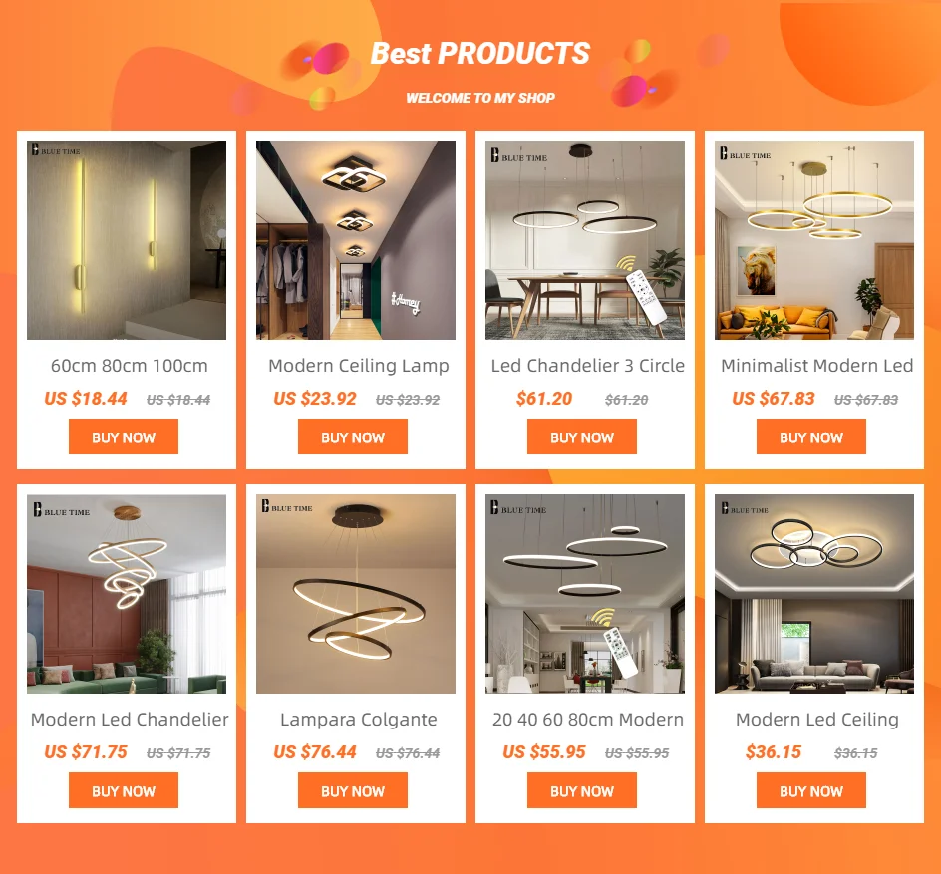Open the Led Chandelier 3 Circle title link

(x=587, y=366)
